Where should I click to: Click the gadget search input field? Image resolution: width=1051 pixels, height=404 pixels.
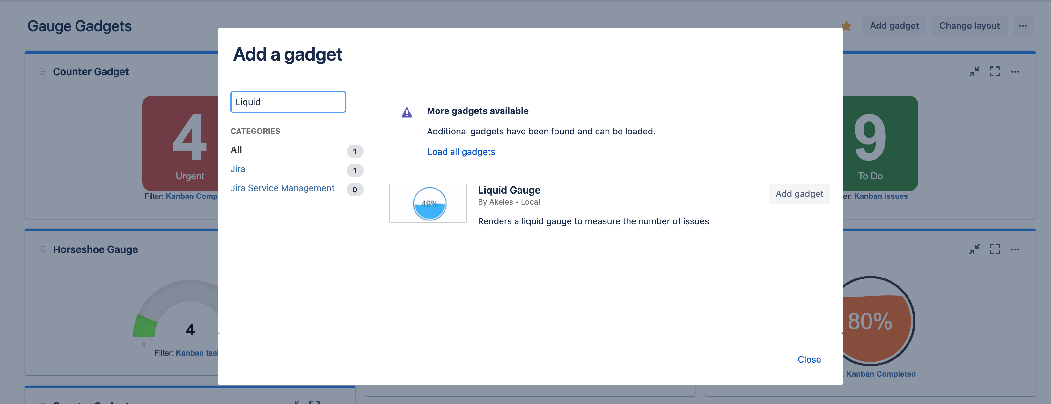(288, 102)
